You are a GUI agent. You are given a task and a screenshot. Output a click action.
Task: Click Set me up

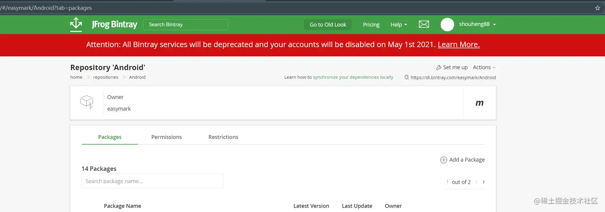click(x=455, y=67)
